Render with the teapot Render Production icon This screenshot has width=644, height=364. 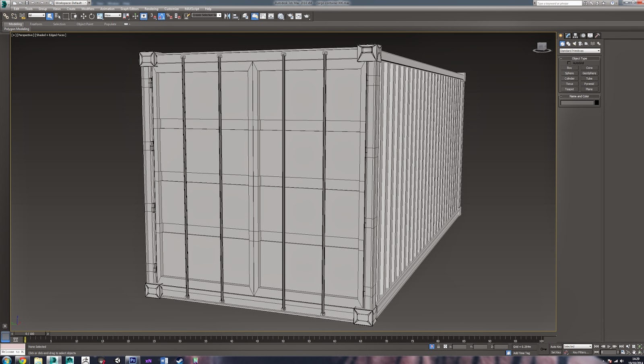(x=307, y=16)
